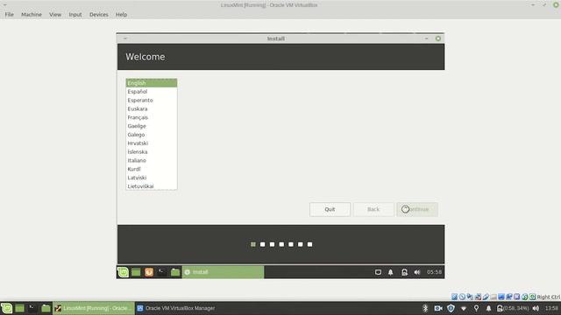Click host Bluetooth tray icon
Image resolution: width=561 pixels, height=315 pixels.
425,308
